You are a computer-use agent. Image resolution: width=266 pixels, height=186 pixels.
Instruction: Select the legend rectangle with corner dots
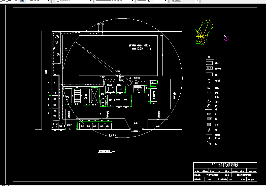209,63
